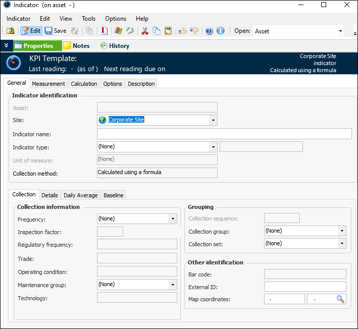
Task: Switch to the Notes view
Action: pyautogui.click(x=76, y=46)
